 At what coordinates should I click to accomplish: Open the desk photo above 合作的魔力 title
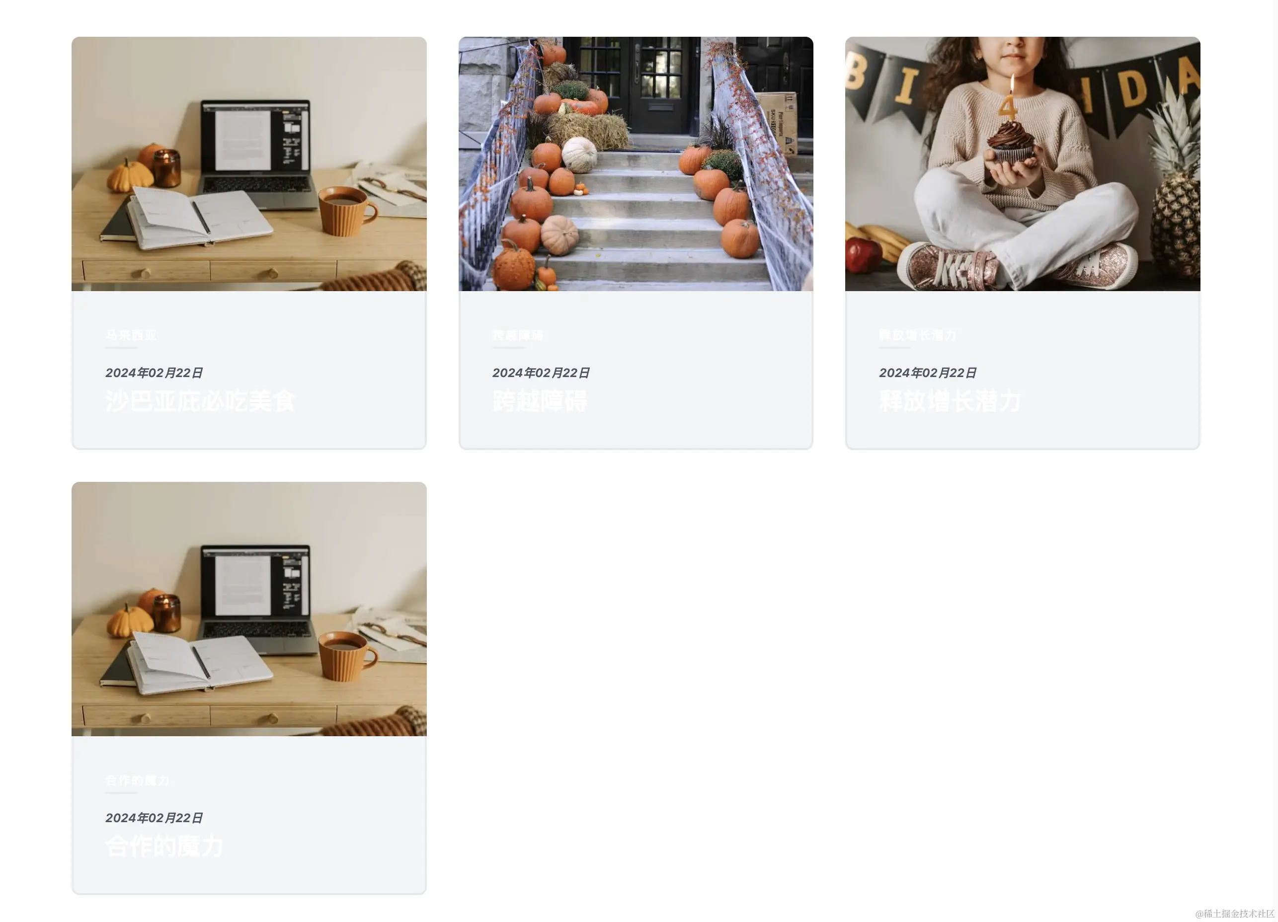pyautogui.click(x=248, y=609)
